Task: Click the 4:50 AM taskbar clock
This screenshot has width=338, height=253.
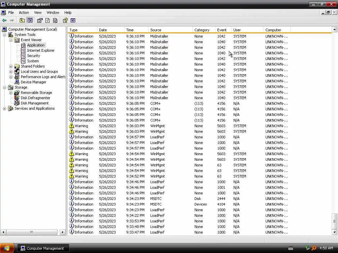Action: coord(326,248)
